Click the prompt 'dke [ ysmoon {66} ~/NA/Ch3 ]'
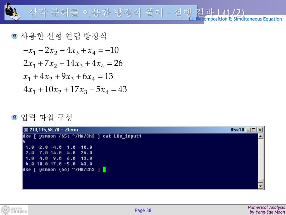This screenshot has height=215, width=286. pos(61,169)
